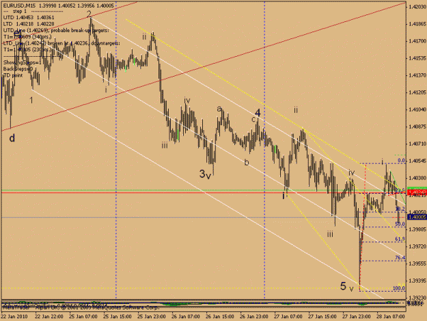Viewport: 427px width, 321px height.
Task: Click price axis value 1.41700
Action: point(417,41)
